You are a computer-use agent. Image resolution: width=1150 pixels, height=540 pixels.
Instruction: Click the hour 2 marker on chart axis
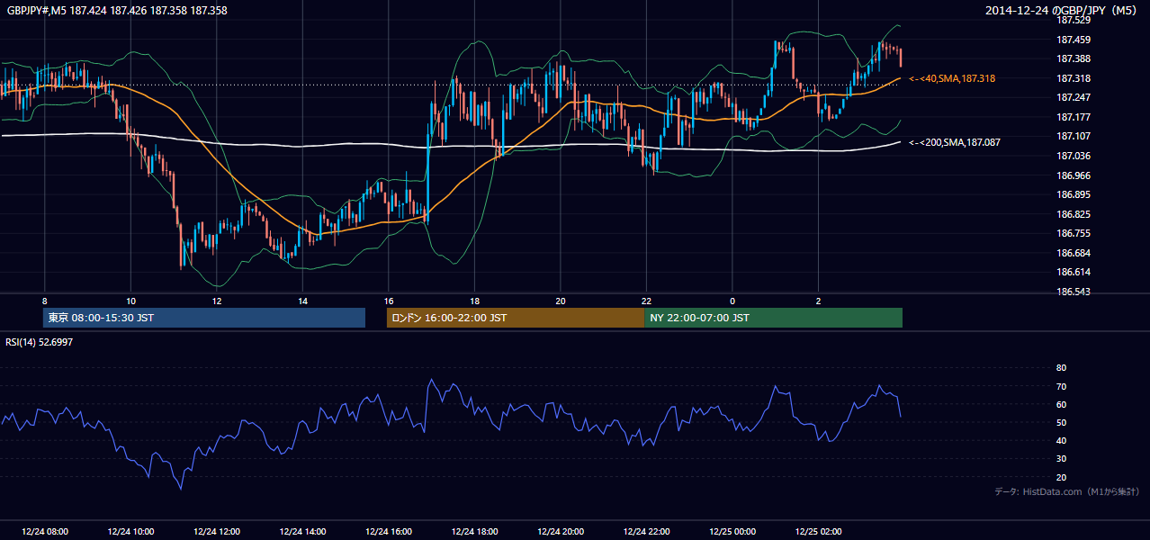tap(818, 301)
